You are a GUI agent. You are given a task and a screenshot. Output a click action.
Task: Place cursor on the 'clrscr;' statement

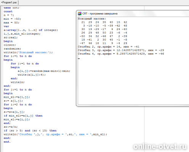point(10,45)
